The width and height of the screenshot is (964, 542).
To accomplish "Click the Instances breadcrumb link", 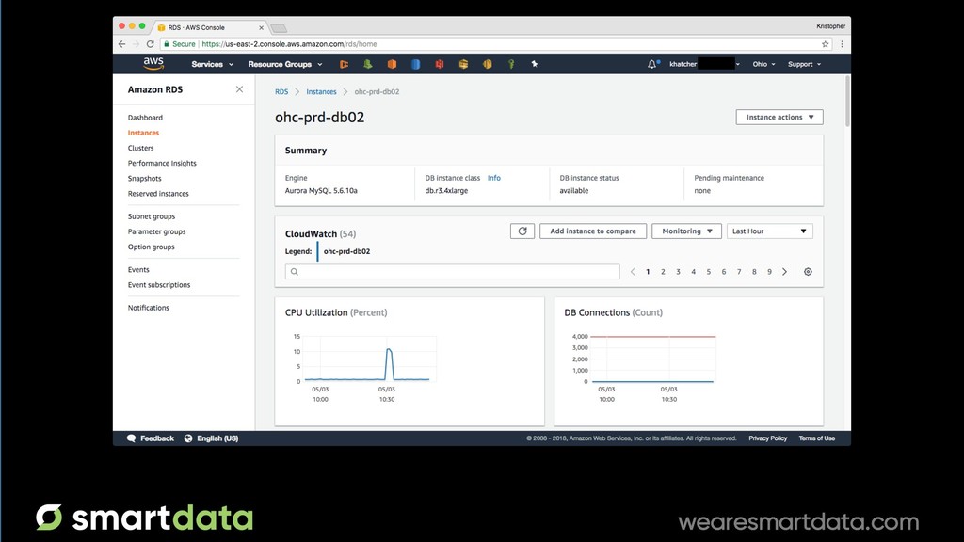I will click(322, 91).
